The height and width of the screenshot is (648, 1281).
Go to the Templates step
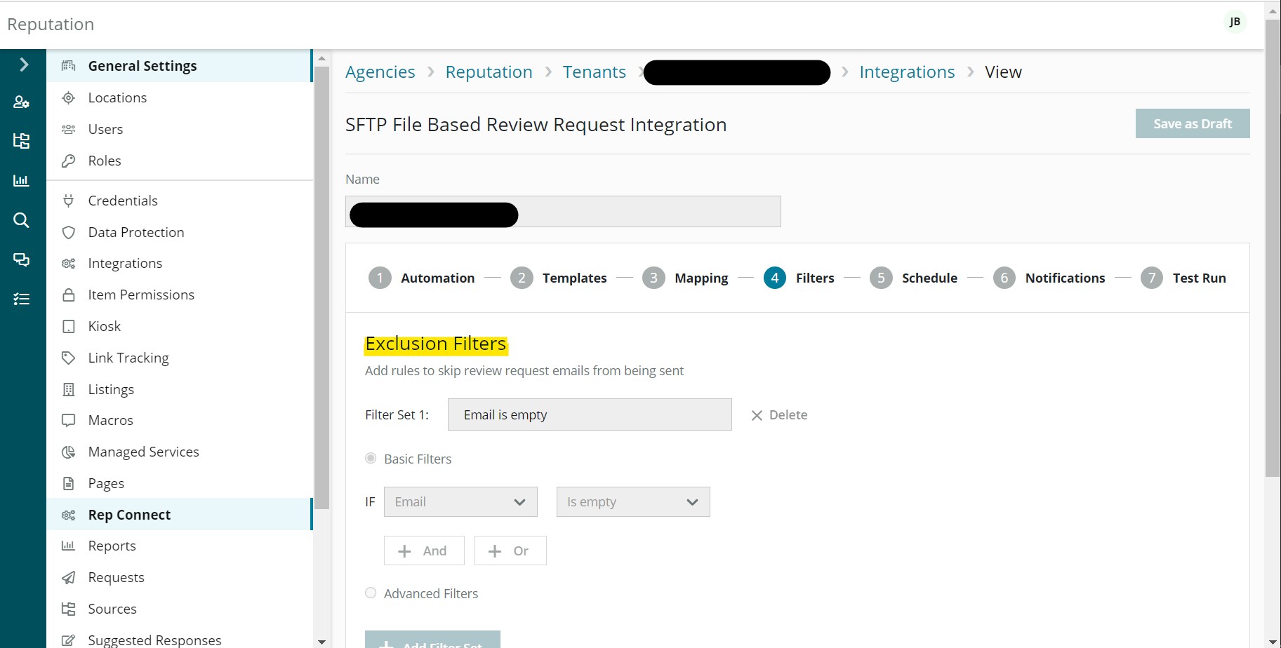[559, 278]
